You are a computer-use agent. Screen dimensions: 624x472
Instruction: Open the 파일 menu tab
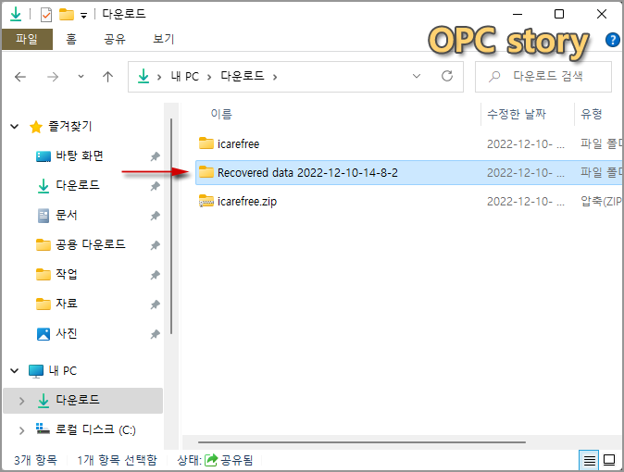pyautogui.click(x=27, y=39)
